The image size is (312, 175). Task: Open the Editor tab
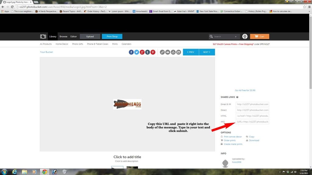74,36
